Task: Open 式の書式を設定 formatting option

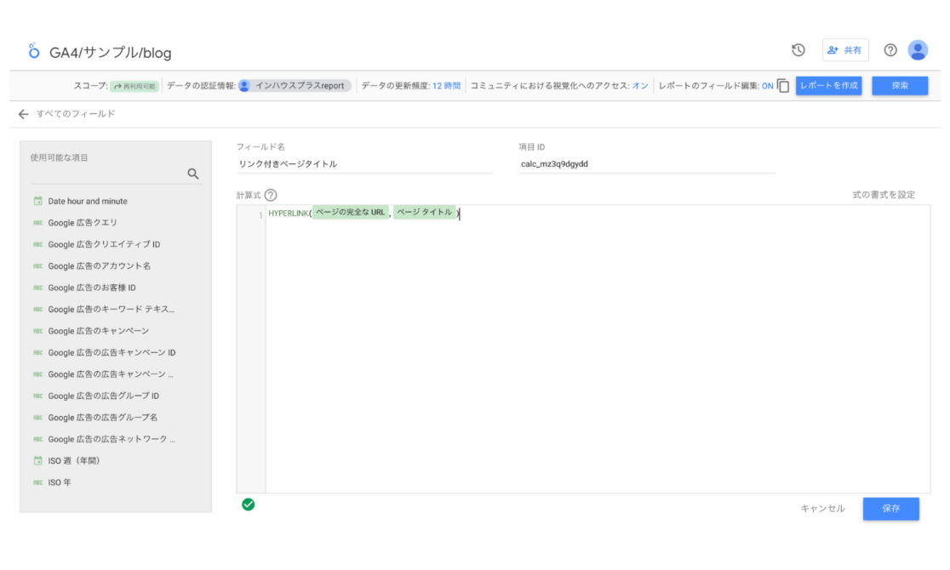Action: (884, 195)
